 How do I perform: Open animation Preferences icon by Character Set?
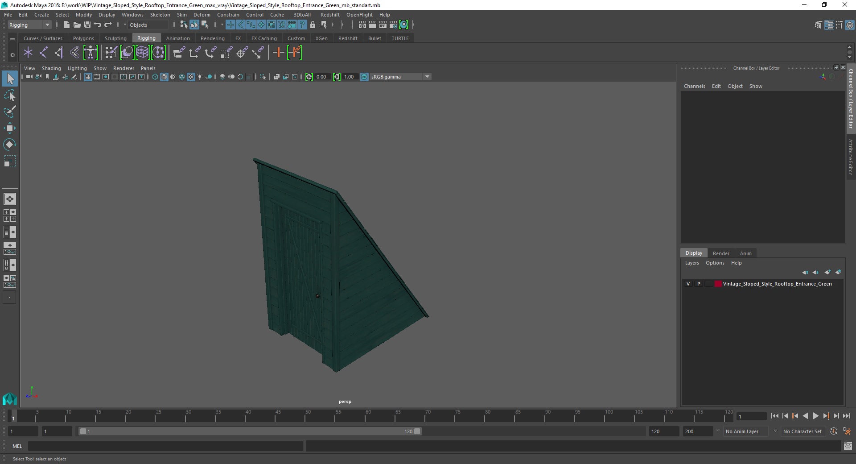tap(847, 431)
